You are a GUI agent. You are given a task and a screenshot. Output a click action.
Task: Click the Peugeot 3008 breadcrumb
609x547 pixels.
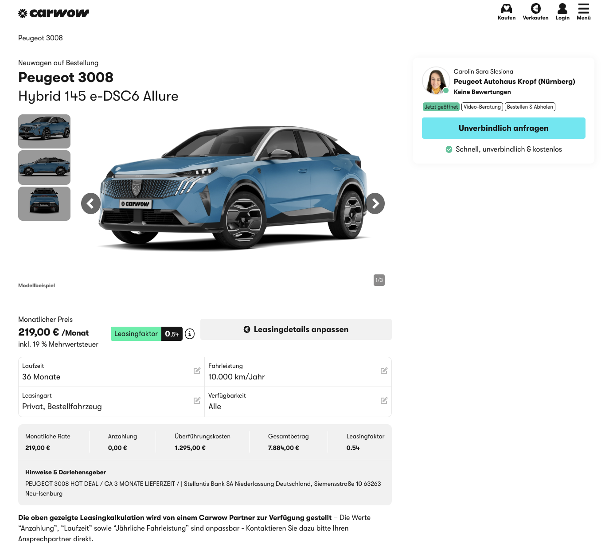point(40,38)
